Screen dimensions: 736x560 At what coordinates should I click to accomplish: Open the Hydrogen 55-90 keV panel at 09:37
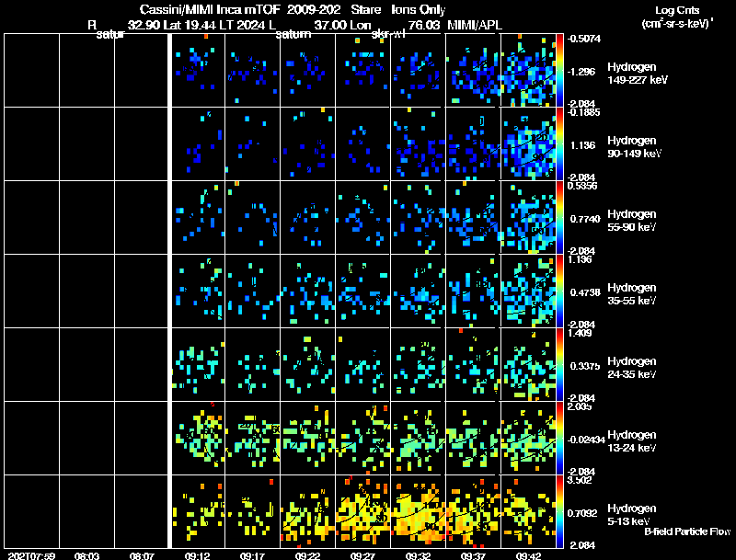(473, 218)
